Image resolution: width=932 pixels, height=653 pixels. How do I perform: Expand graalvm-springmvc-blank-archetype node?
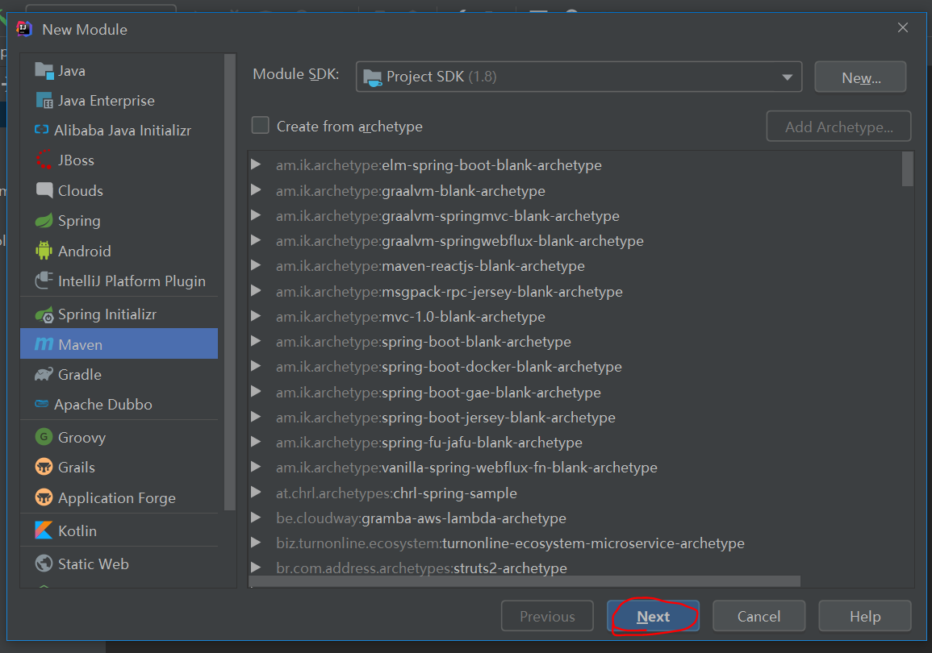(x=256, y=215)
